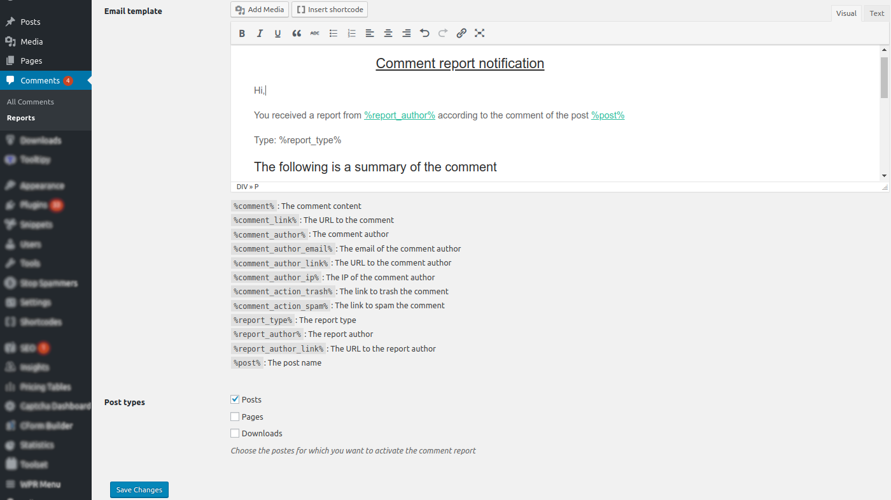Click the editor scrollbar up arrow
This screenshot has height=500, width=891.
pyautogui.click(x=884, y=50)
